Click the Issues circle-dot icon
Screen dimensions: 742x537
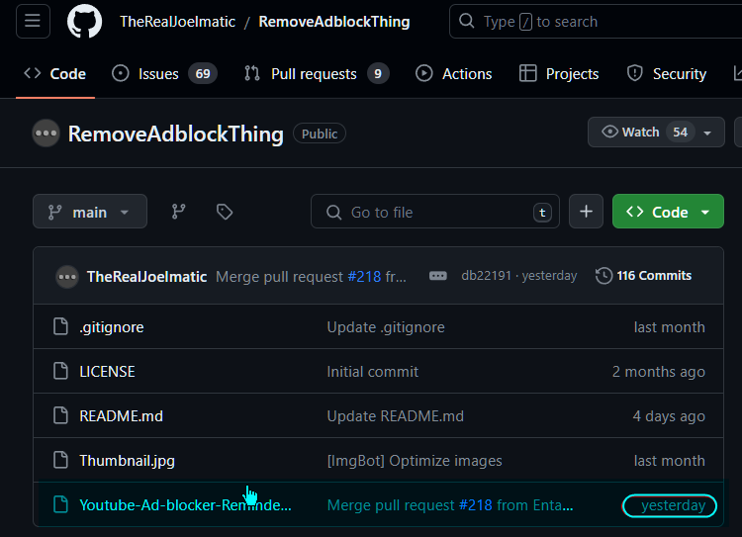point(121,73)
